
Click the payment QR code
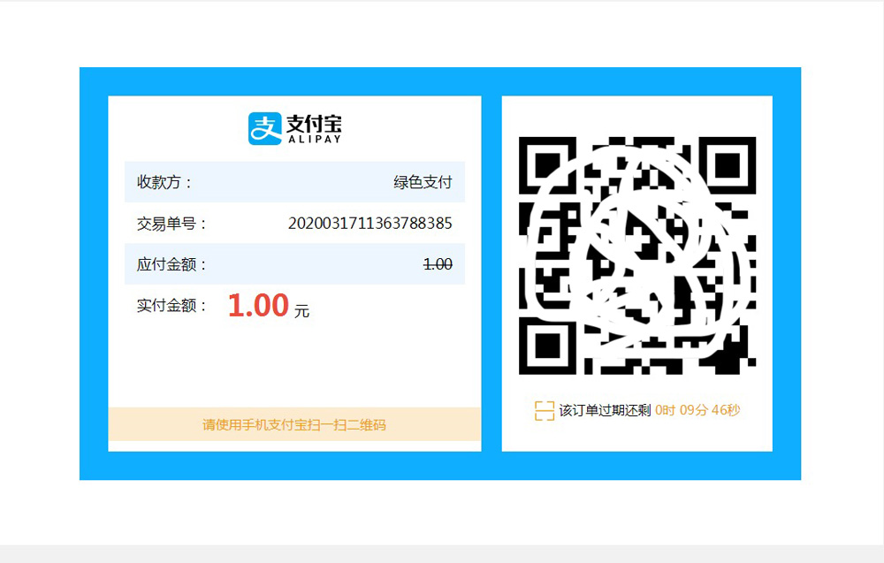pyautogui.click(x=637, y=255)
